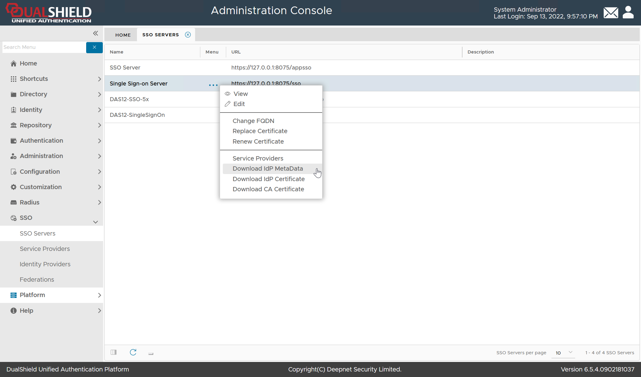Open SSO Servers per page dropdown

tap(564, 353)
